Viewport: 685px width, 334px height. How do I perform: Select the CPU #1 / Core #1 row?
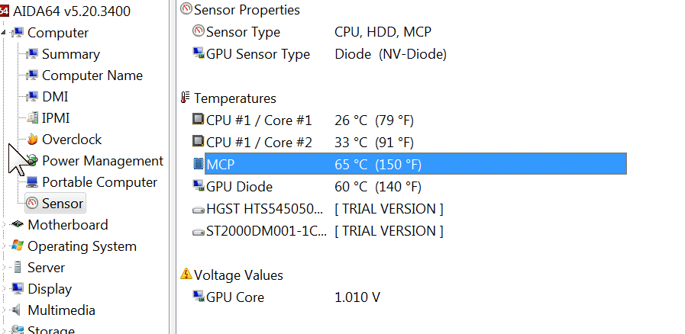(259, 120)
